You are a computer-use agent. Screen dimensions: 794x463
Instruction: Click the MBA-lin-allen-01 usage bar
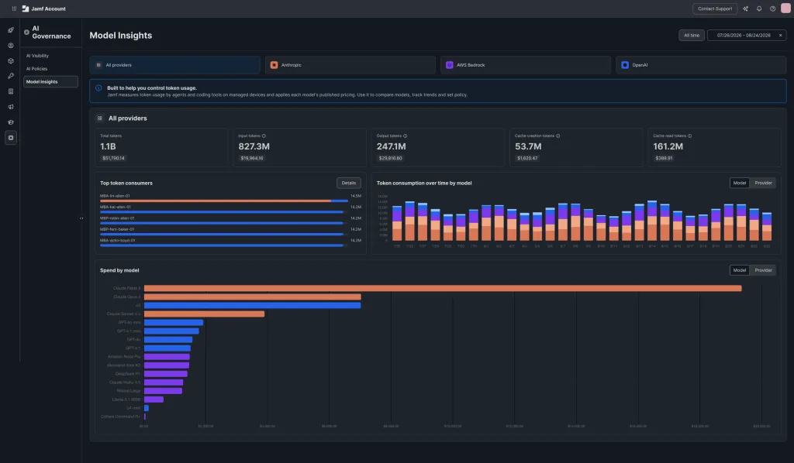coord(224,201)
